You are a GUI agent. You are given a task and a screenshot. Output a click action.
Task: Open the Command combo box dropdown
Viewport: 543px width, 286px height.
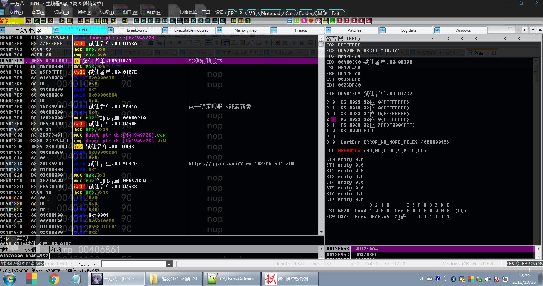point(169,264)
